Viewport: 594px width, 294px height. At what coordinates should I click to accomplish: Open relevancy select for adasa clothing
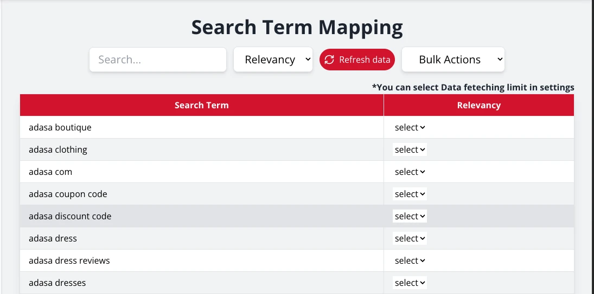[x=410, y=150]
